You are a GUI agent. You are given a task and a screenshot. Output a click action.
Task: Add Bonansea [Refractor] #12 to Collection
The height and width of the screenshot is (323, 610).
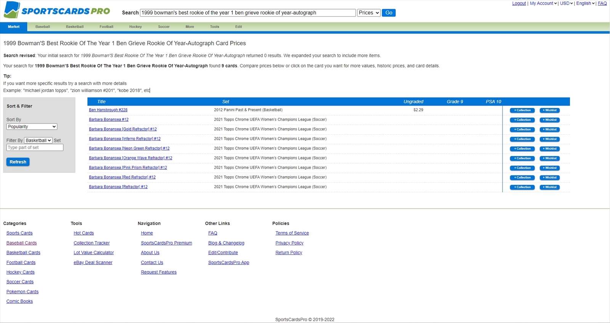pos(522,187)
